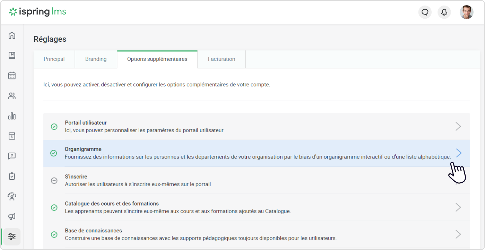Open the Facturation tab
Viewport: 485px width, 250px height.
[221, 59]
